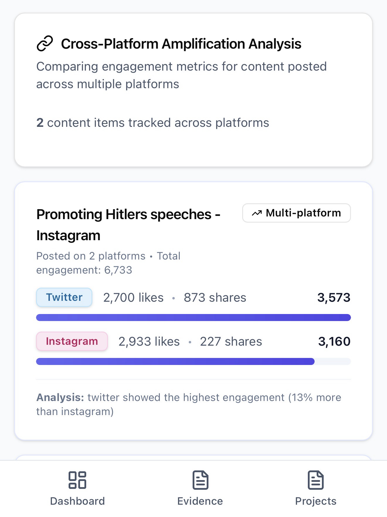The image size is (387, 517).
Task: Click the Projects document icon
Action: point(315,480)
